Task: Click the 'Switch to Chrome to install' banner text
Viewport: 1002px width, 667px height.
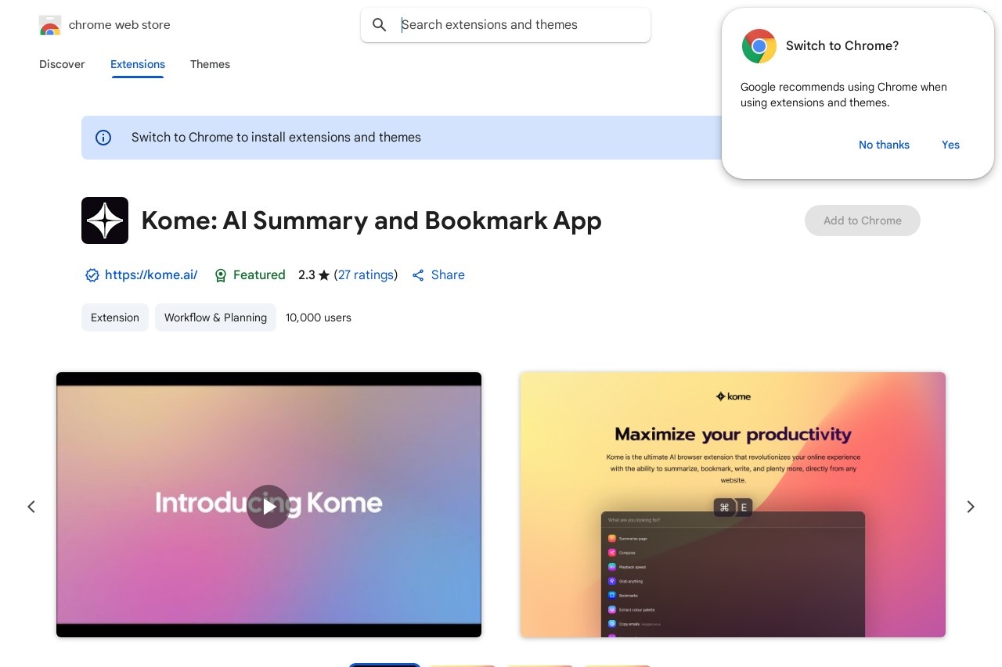Action: point(276,138)
